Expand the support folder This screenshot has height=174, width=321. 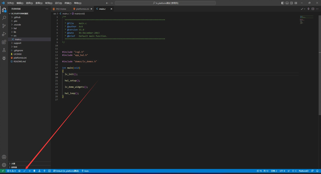tap(29, 43)
